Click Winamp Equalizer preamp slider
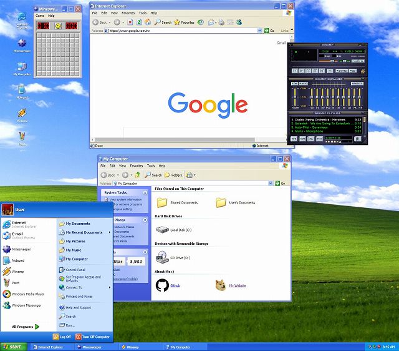The image size is (399, 351). tap(295, 97)
